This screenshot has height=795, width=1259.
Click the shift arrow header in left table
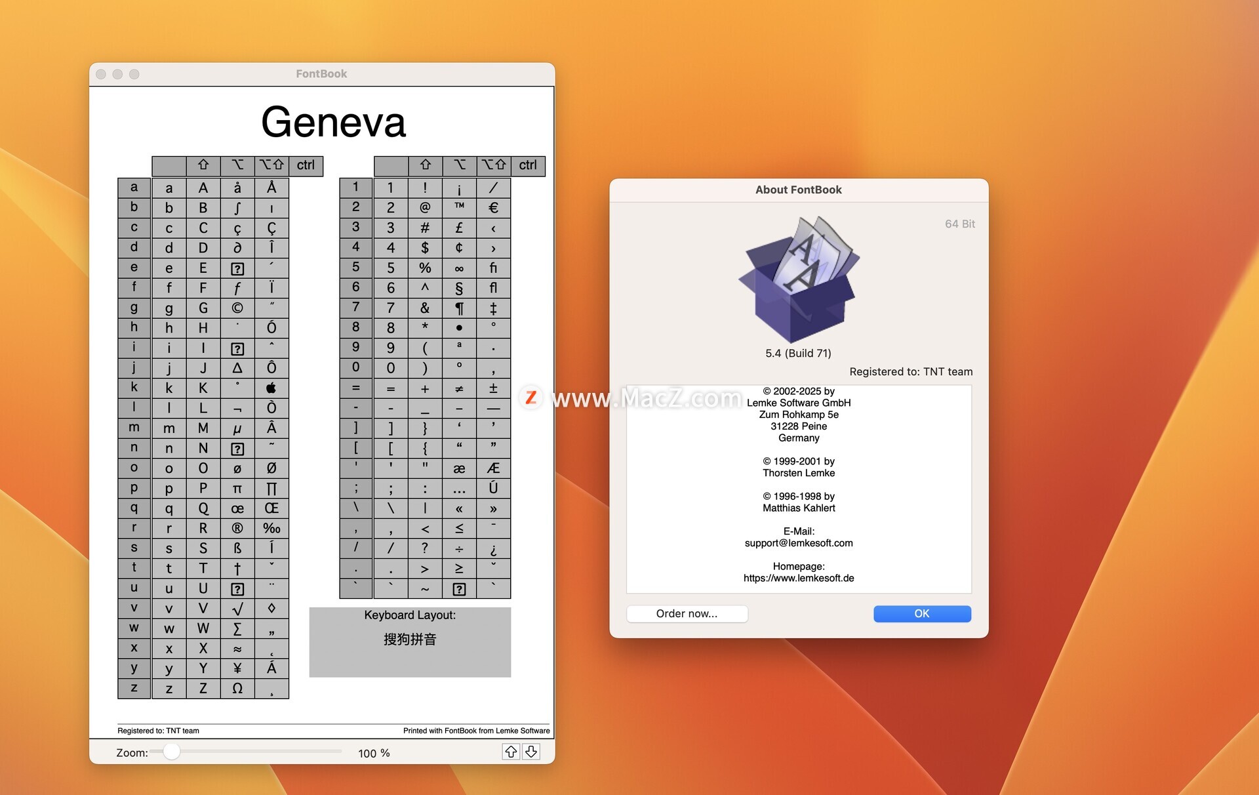click(203, 165)
